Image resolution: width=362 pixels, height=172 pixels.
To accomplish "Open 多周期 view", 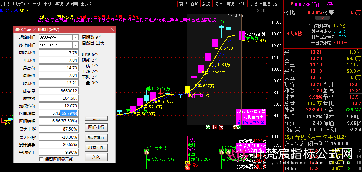I will click(x=72, y=4).
